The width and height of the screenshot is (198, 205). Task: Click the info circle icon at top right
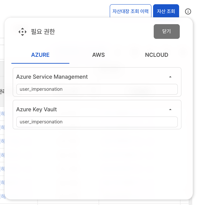coord(188,11)
